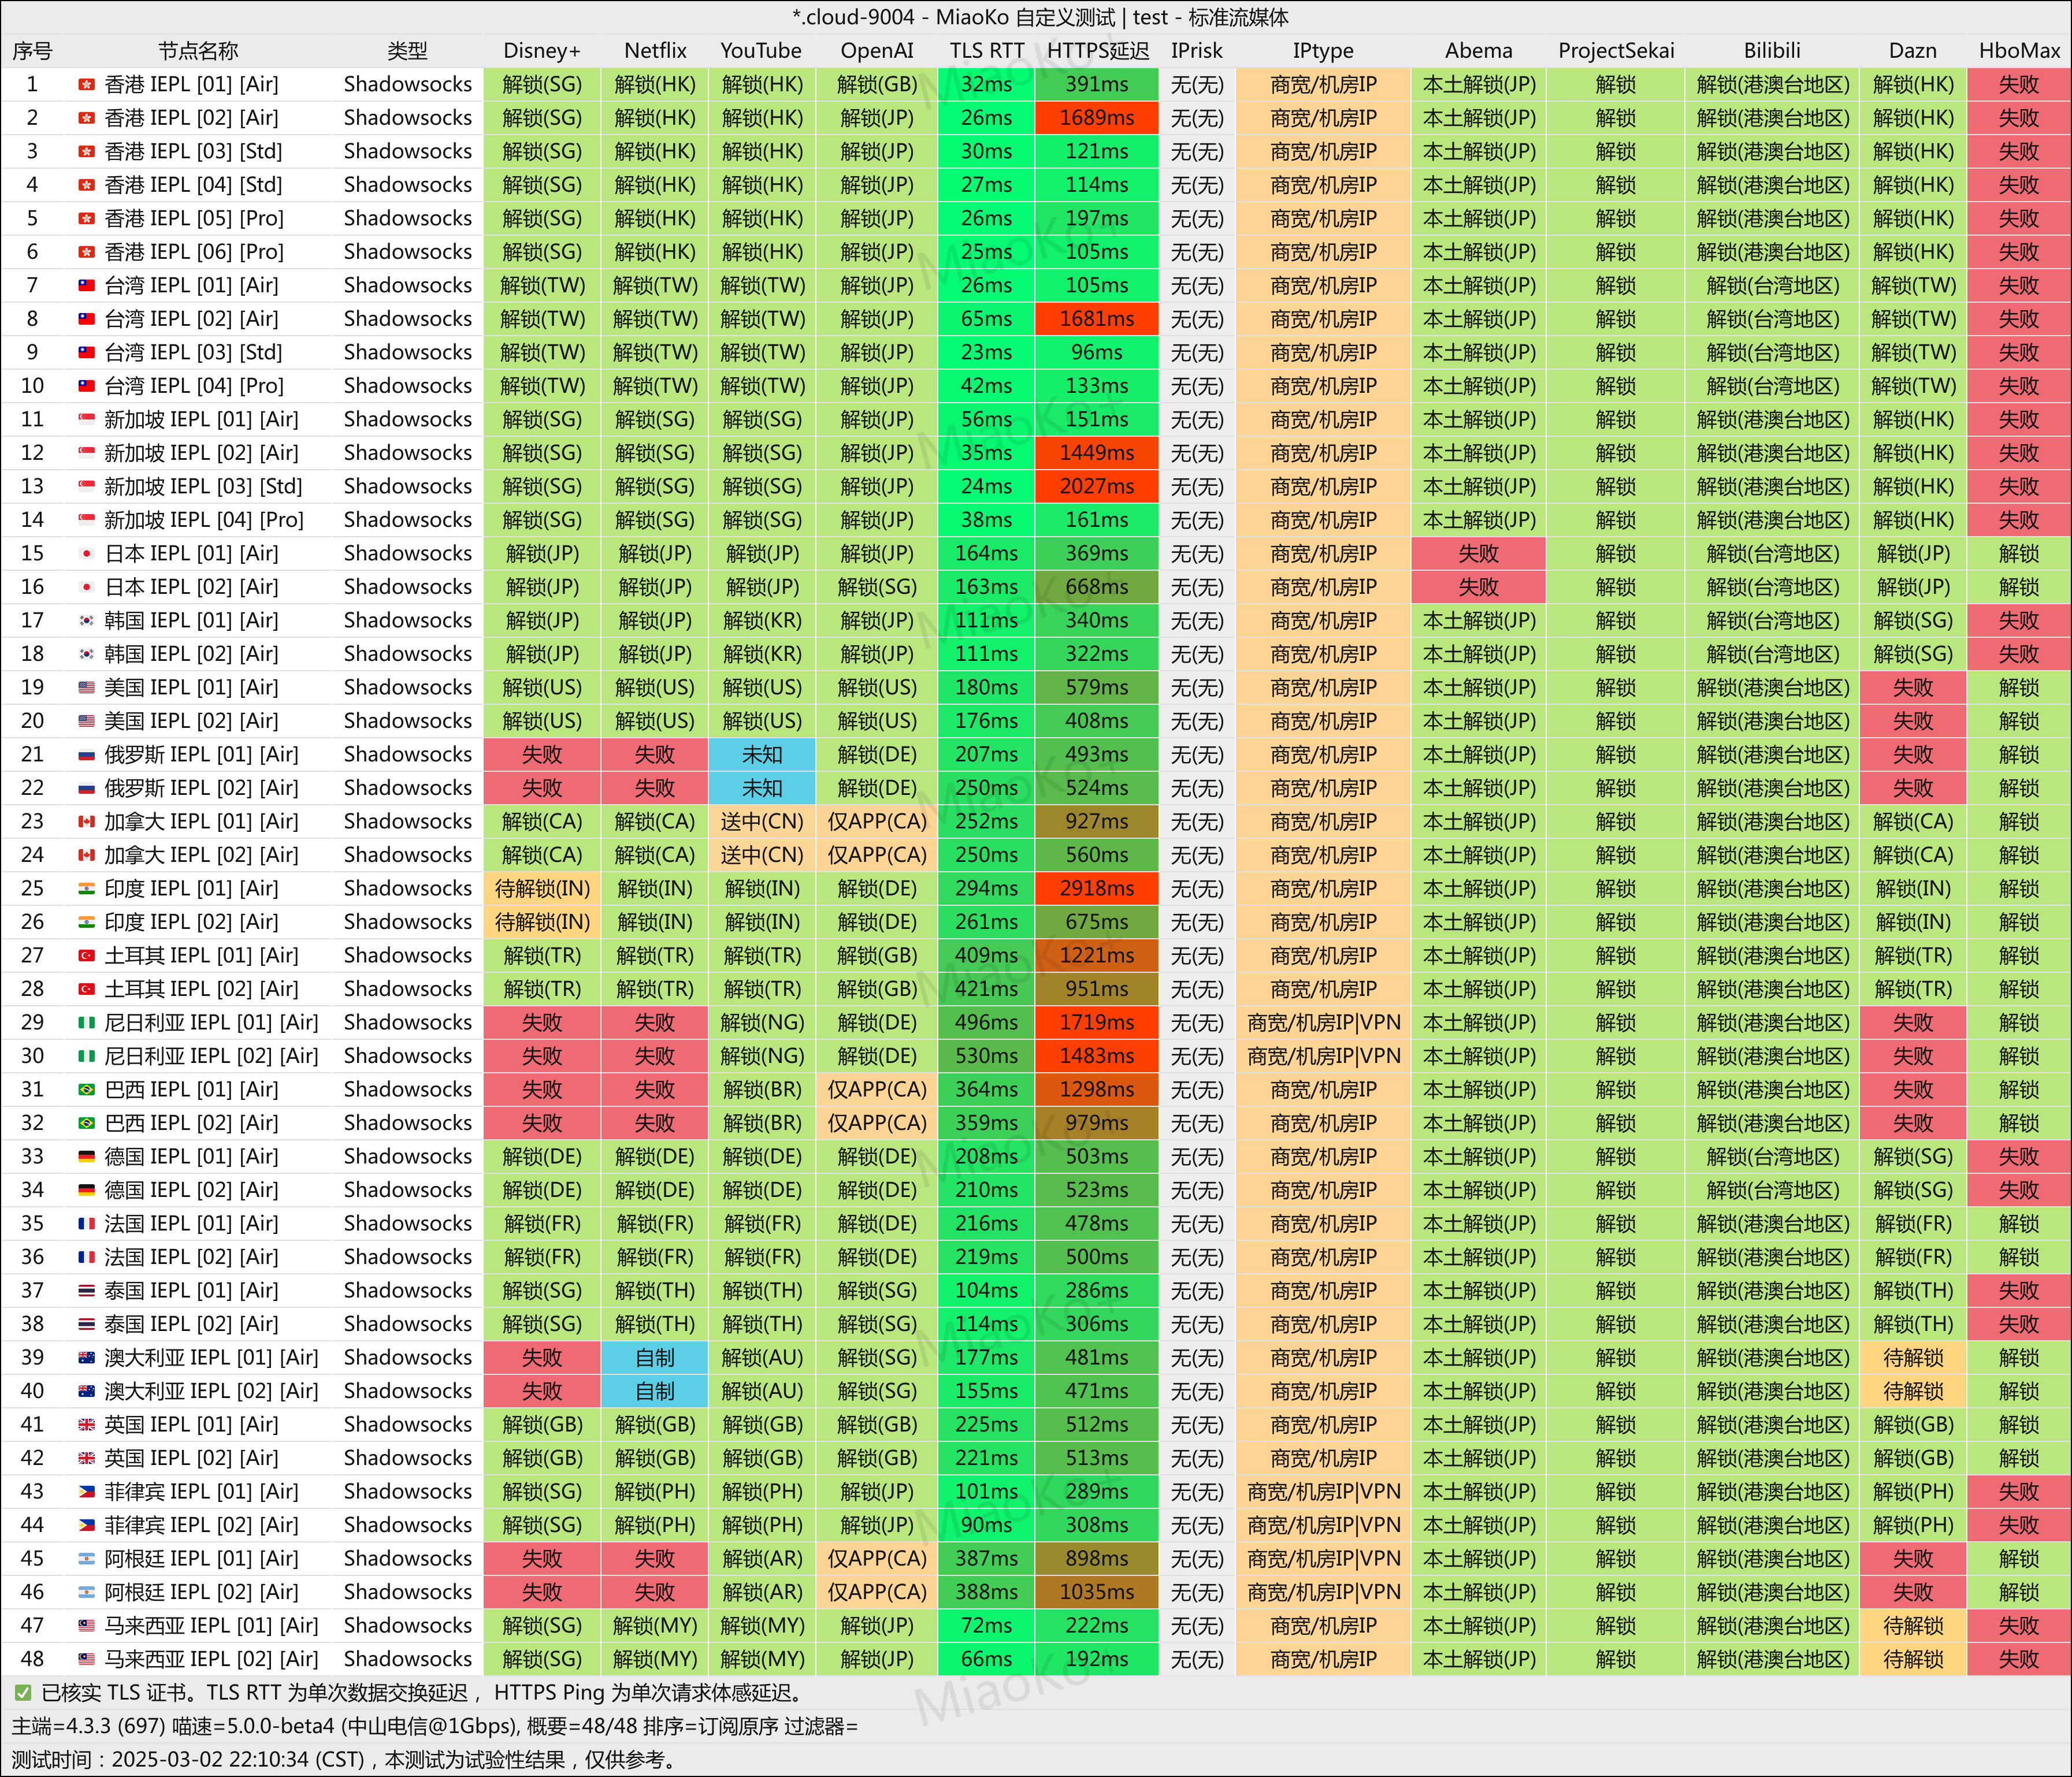This screenshot has height=1777, width=2072.
Task: Click the Disney+ column header
Action: pos(542,51)
